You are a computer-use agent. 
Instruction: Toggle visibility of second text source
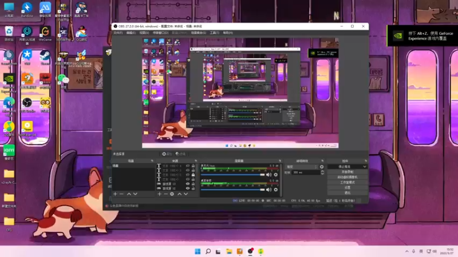(x=188, y=170)
